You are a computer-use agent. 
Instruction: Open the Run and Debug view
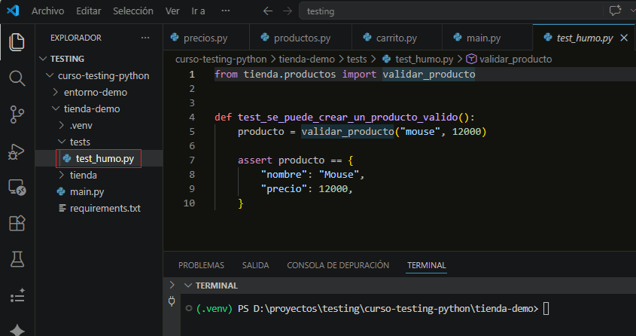point(17,151)
